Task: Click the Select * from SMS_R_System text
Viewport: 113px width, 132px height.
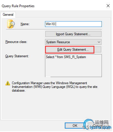Action: 66,57
